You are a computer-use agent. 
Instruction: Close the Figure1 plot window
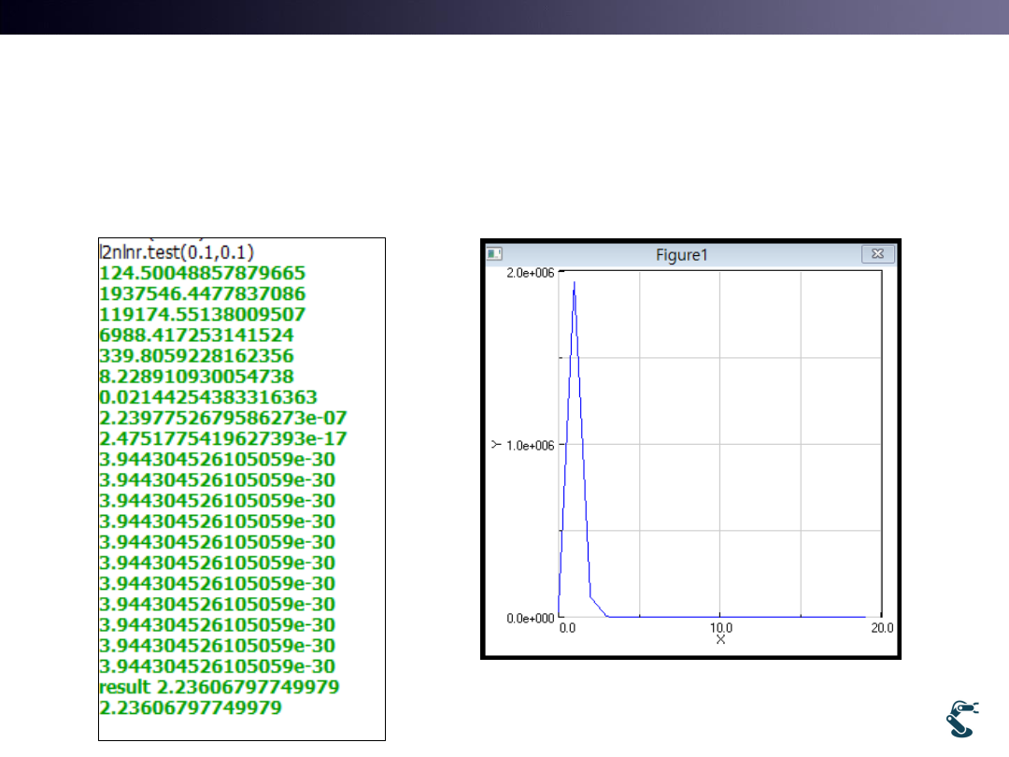click(x=877, y=254)
